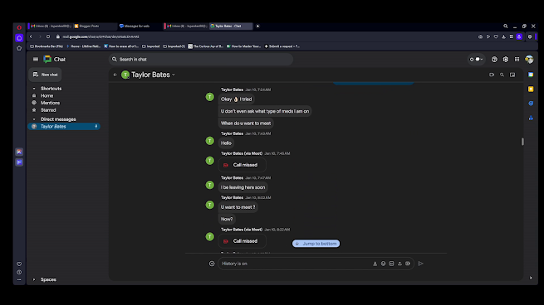
Task: Focus the History is on message field
Action: (295, 264)
